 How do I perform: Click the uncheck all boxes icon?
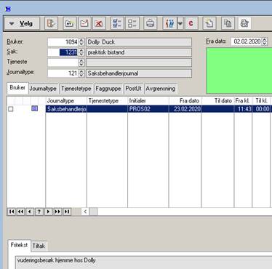[x=132, y=23]
